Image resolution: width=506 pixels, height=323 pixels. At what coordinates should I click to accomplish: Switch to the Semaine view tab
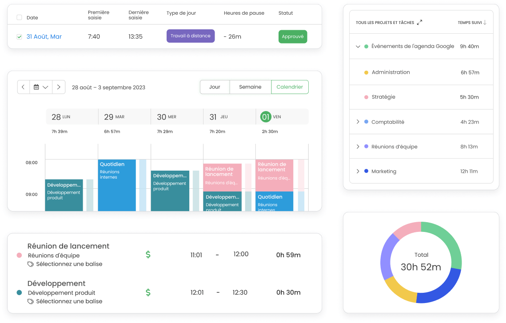click(251, 87)
